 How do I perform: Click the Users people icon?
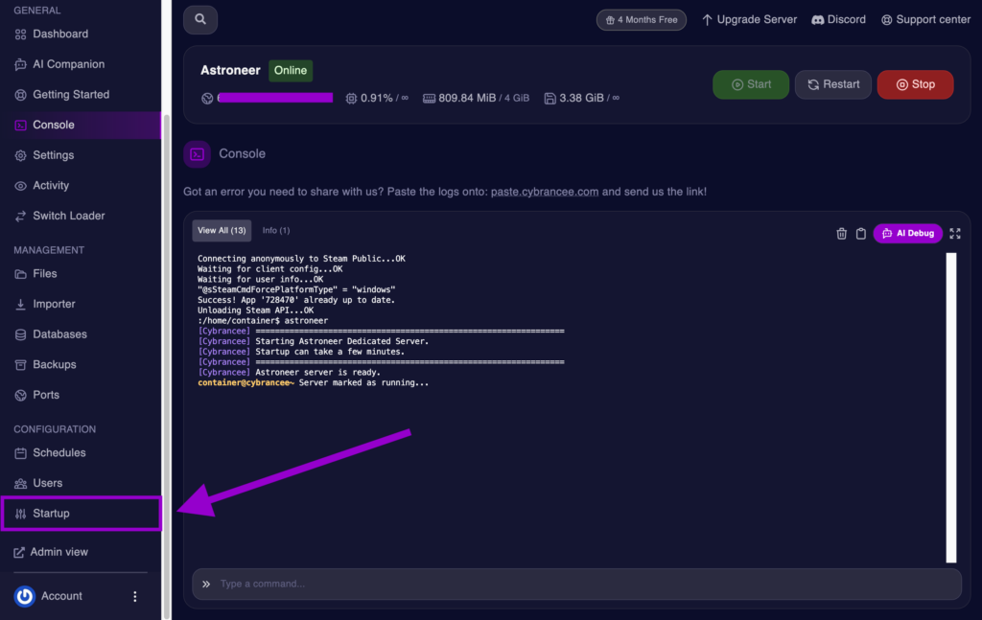(21, 483)
